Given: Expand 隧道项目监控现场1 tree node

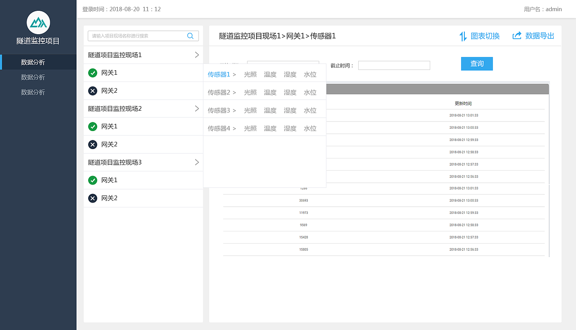Looking at the screenshot, I should pos(197,54).
